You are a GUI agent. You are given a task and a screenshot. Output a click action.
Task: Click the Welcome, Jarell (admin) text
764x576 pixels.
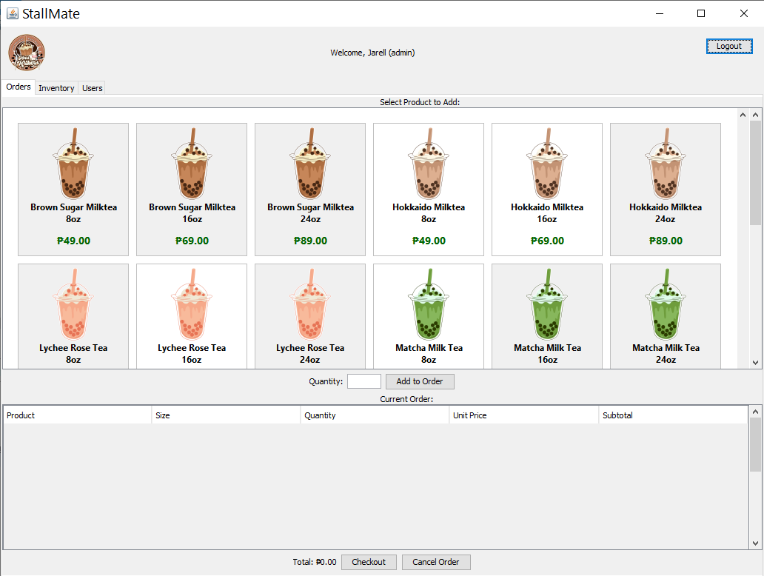372,53
